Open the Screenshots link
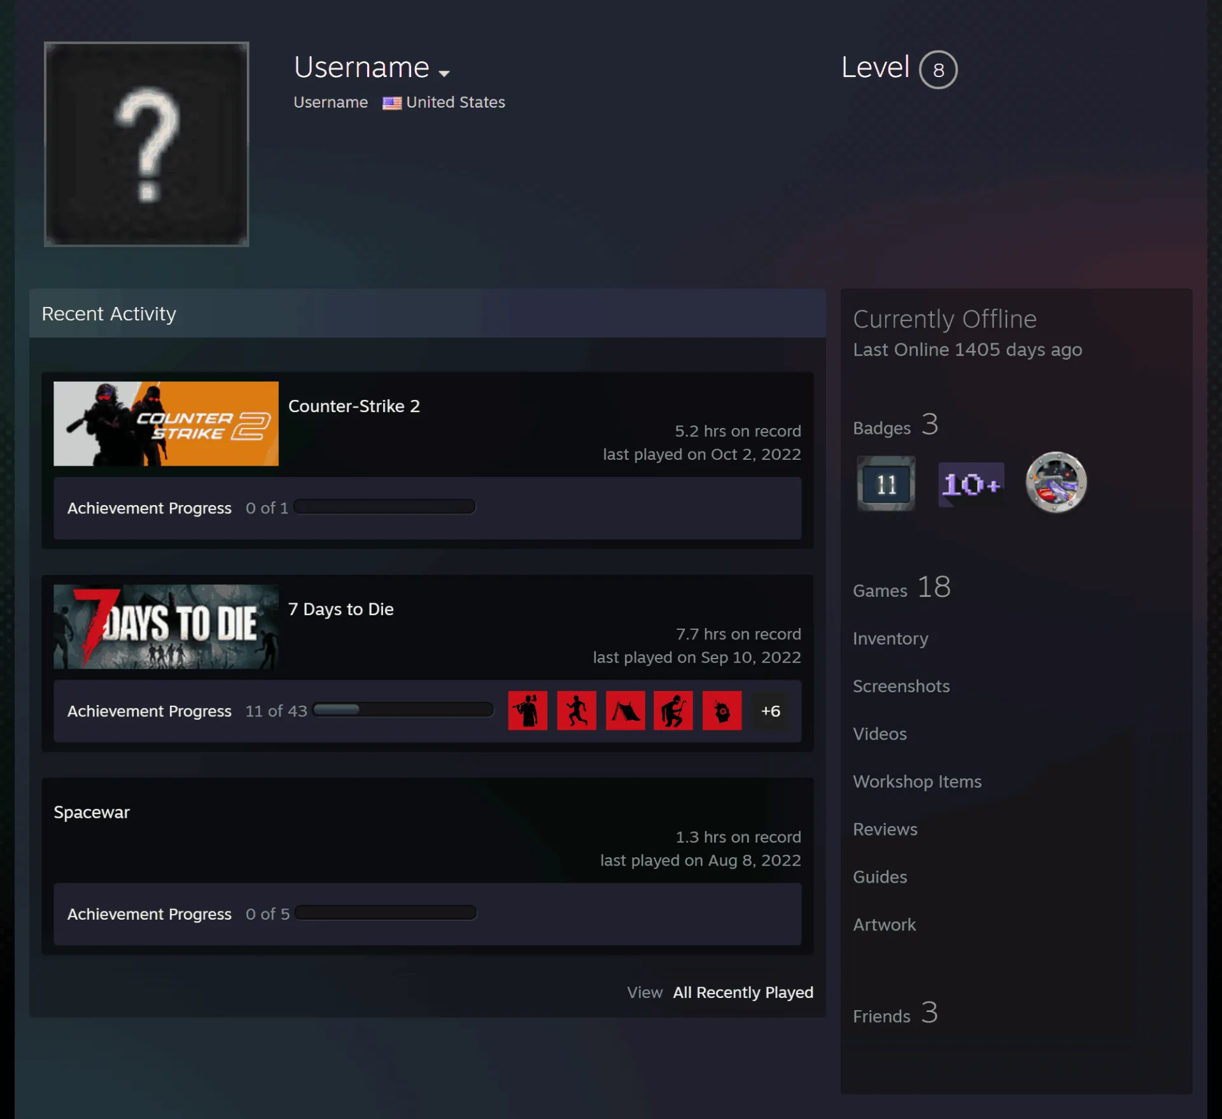This screenshot has width=1222, height=1119. (x=901, y=687)
